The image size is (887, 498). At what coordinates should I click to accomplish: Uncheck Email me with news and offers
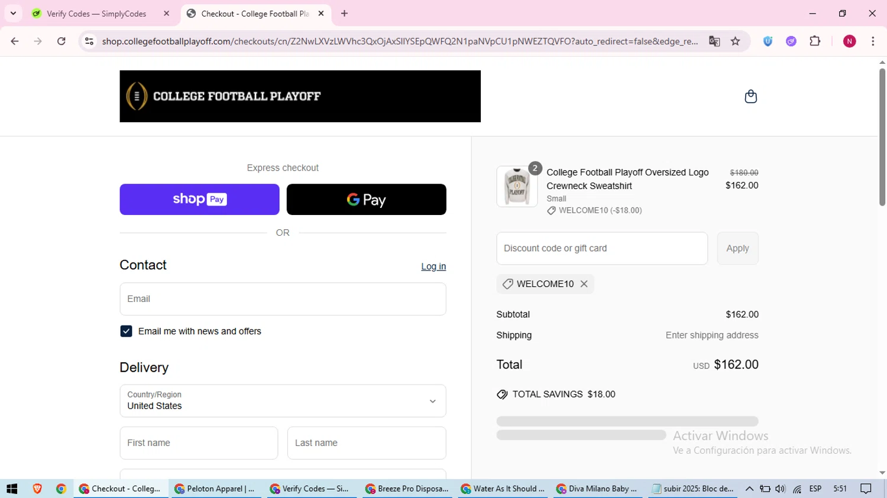pyautogui.click(x=126, y=331)
